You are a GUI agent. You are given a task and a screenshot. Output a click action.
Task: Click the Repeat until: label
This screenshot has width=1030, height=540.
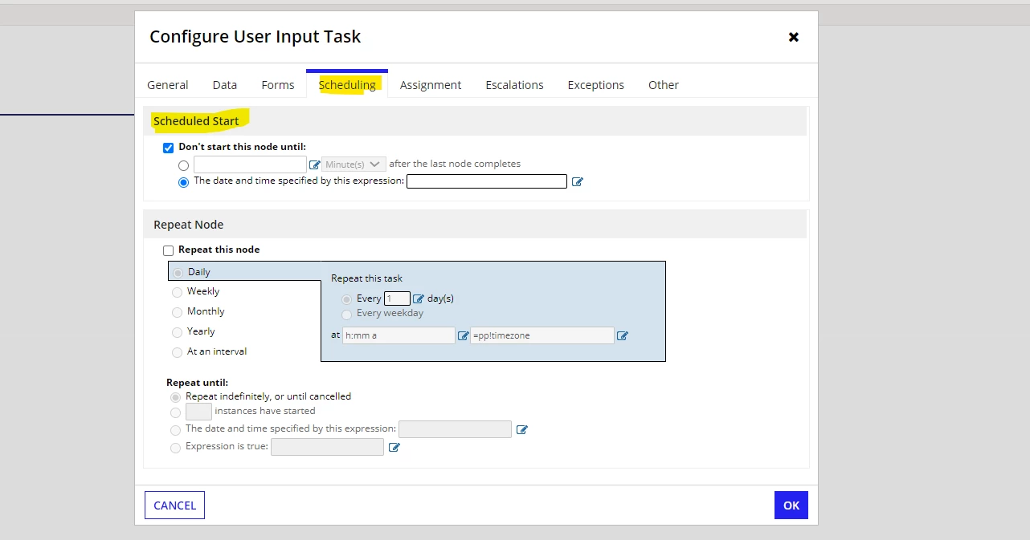pyautogui.click(x=198, y=383)
